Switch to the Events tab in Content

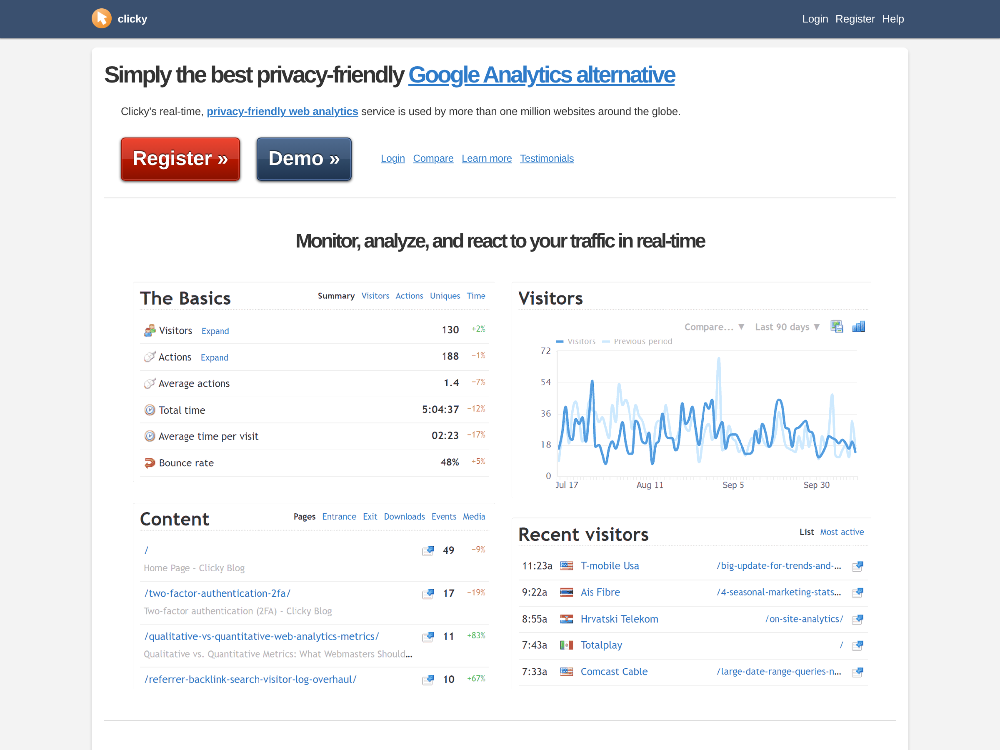point(444,517)
